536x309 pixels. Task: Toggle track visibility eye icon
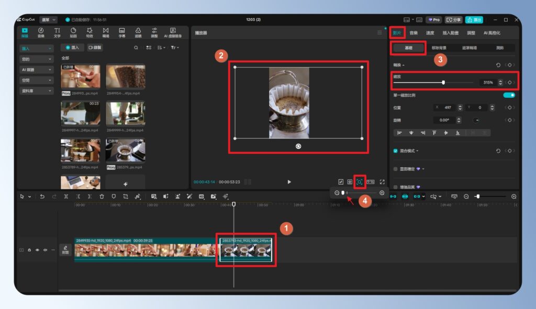(x=37, y=250)
